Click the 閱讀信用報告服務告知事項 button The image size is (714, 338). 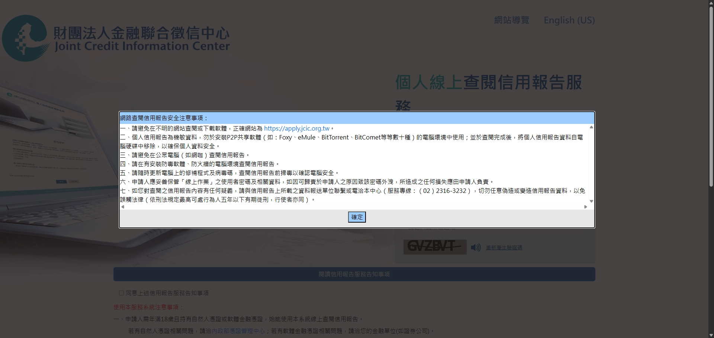(354, 274)
